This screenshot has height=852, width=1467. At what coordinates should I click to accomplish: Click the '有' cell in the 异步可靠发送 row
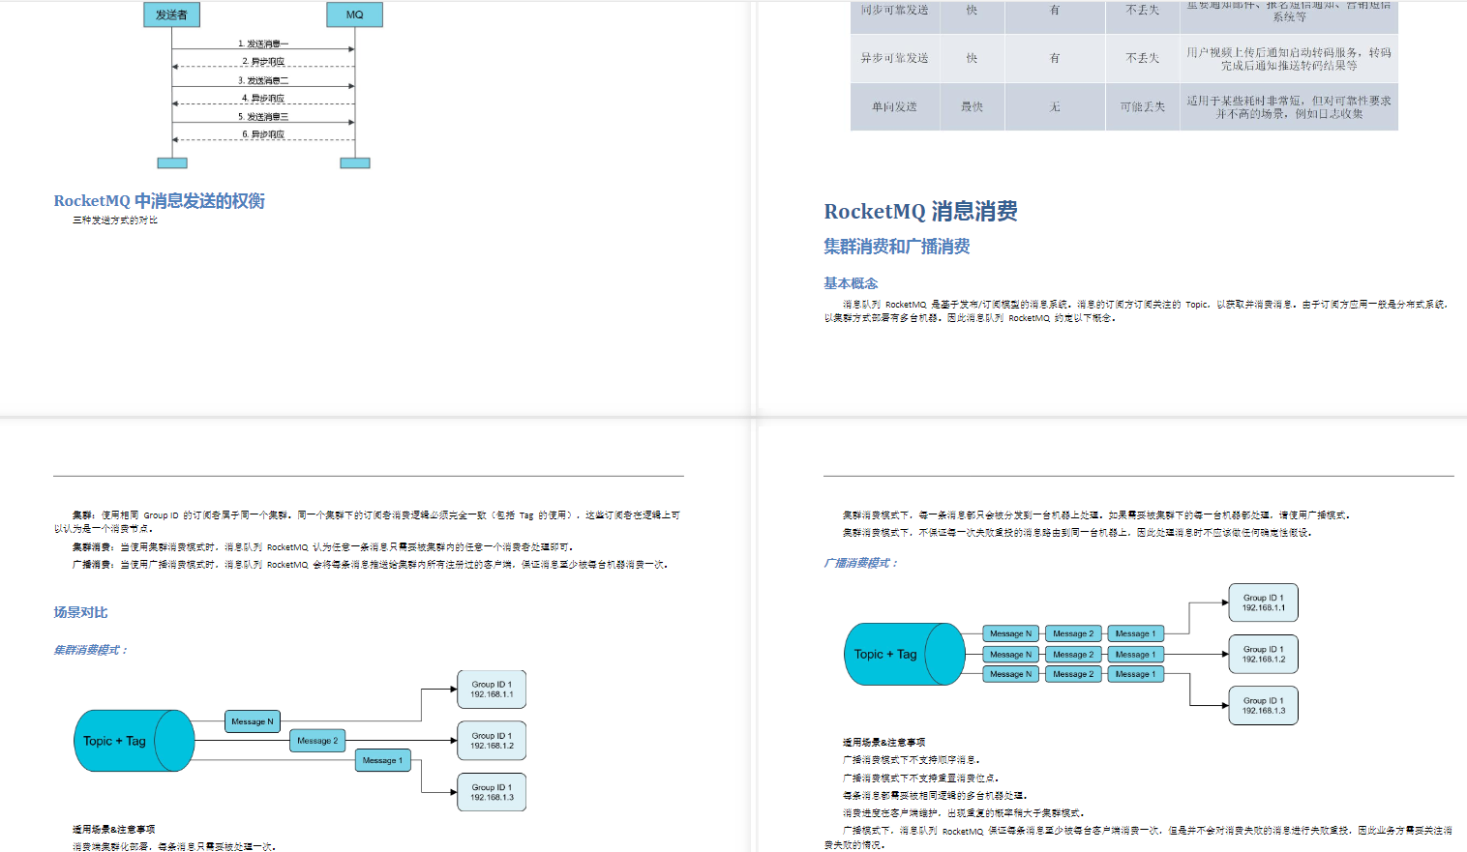pyautogui.click(x=1056, y=58)
